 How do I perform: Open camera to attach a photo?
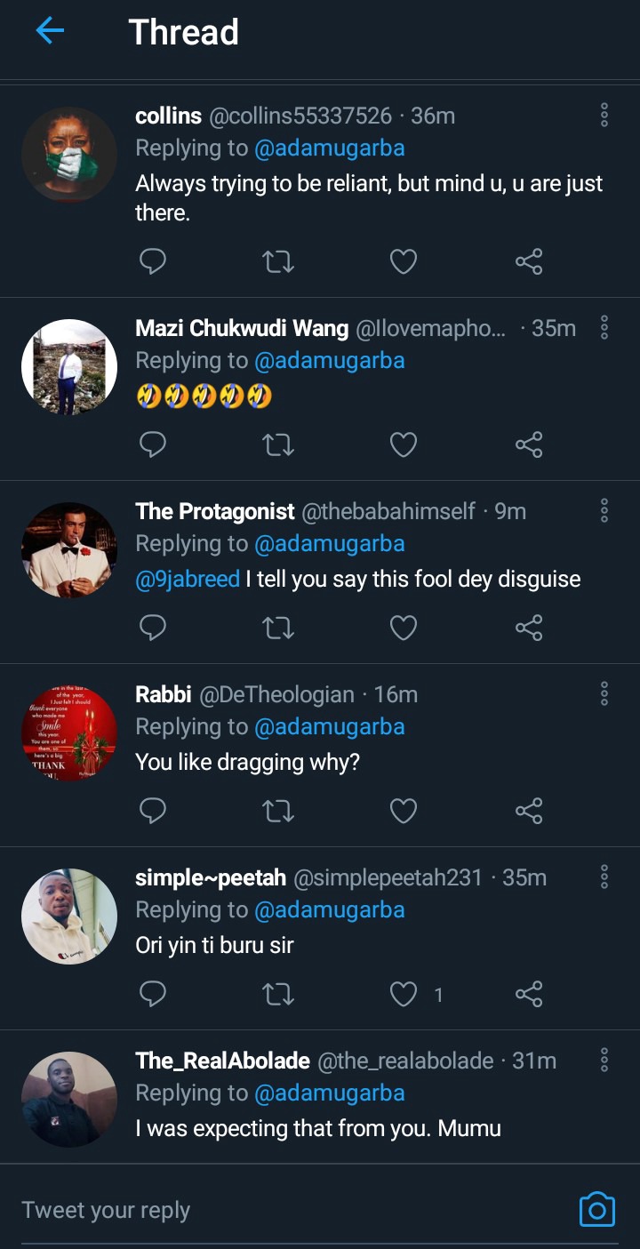[597, 1209]
